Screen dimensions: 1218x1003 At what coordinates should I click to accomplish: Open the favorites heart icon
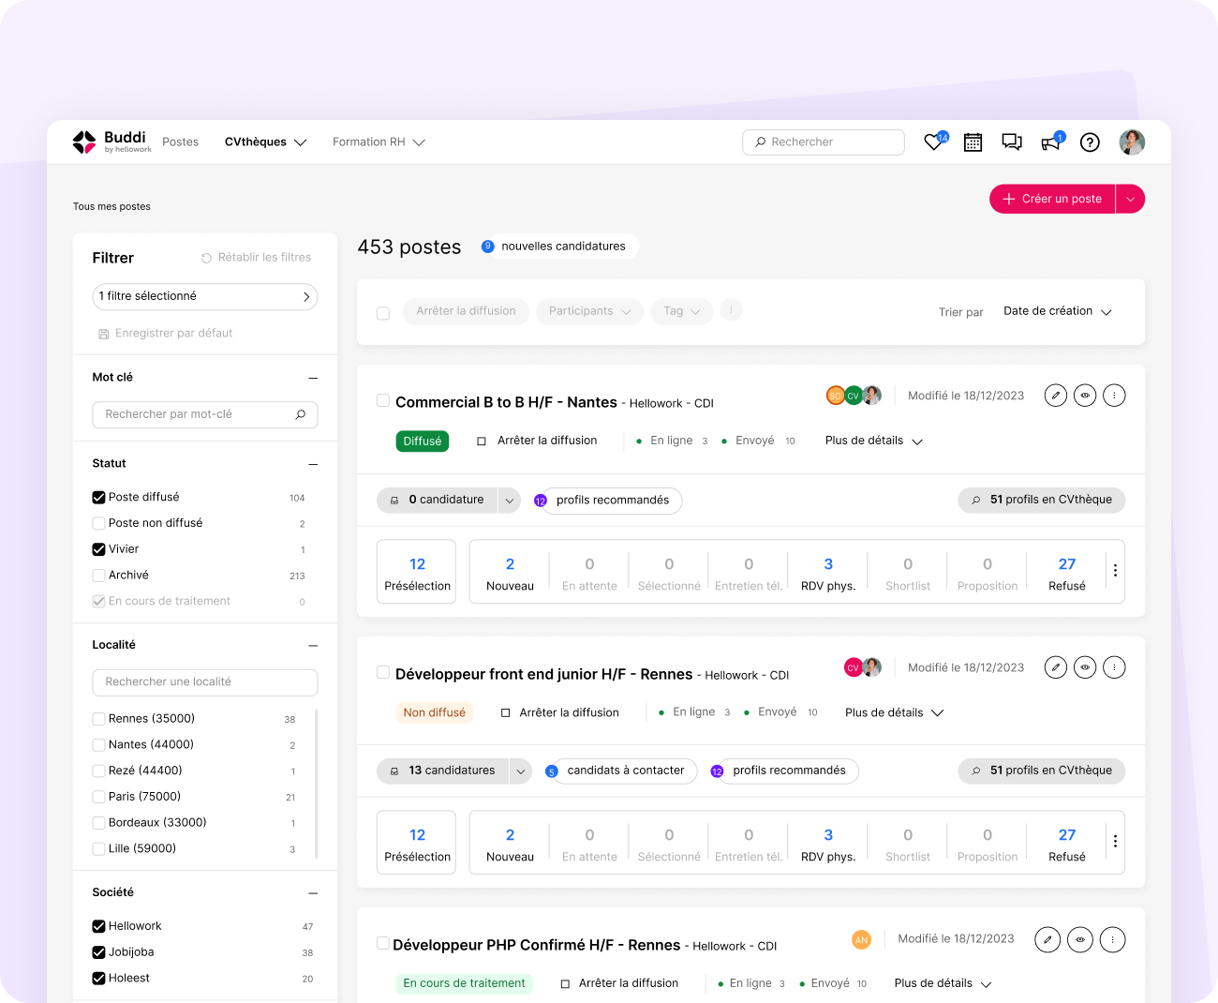[x=934, y=142]
